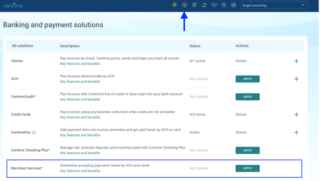Click Not applied status for Merchant Services
320x181 pixels.
point(198,168)
